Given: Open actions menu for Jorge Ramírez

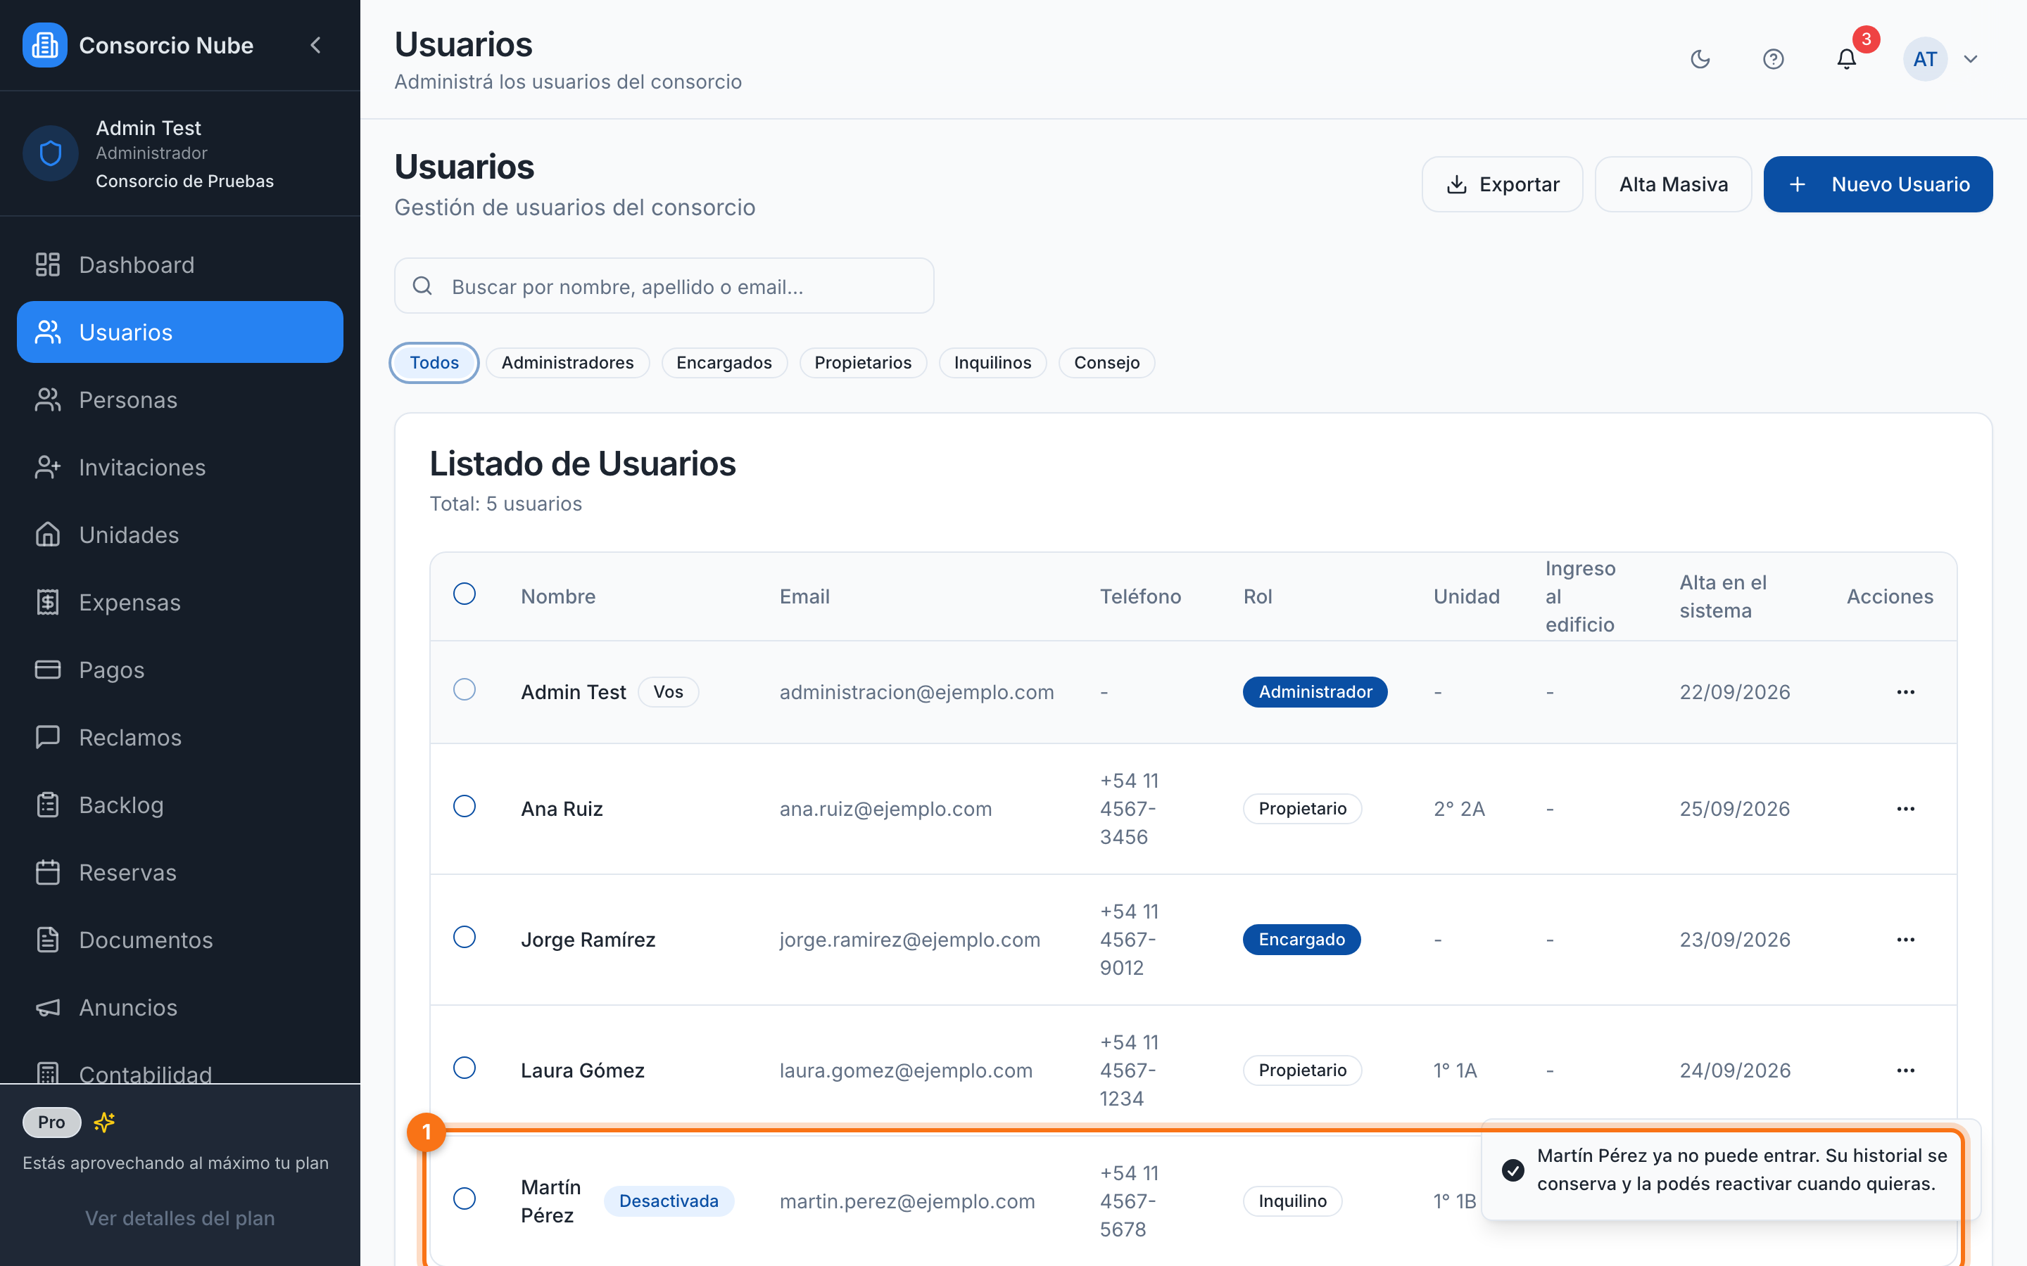Looking at the screenshot, I should 1905,940.
